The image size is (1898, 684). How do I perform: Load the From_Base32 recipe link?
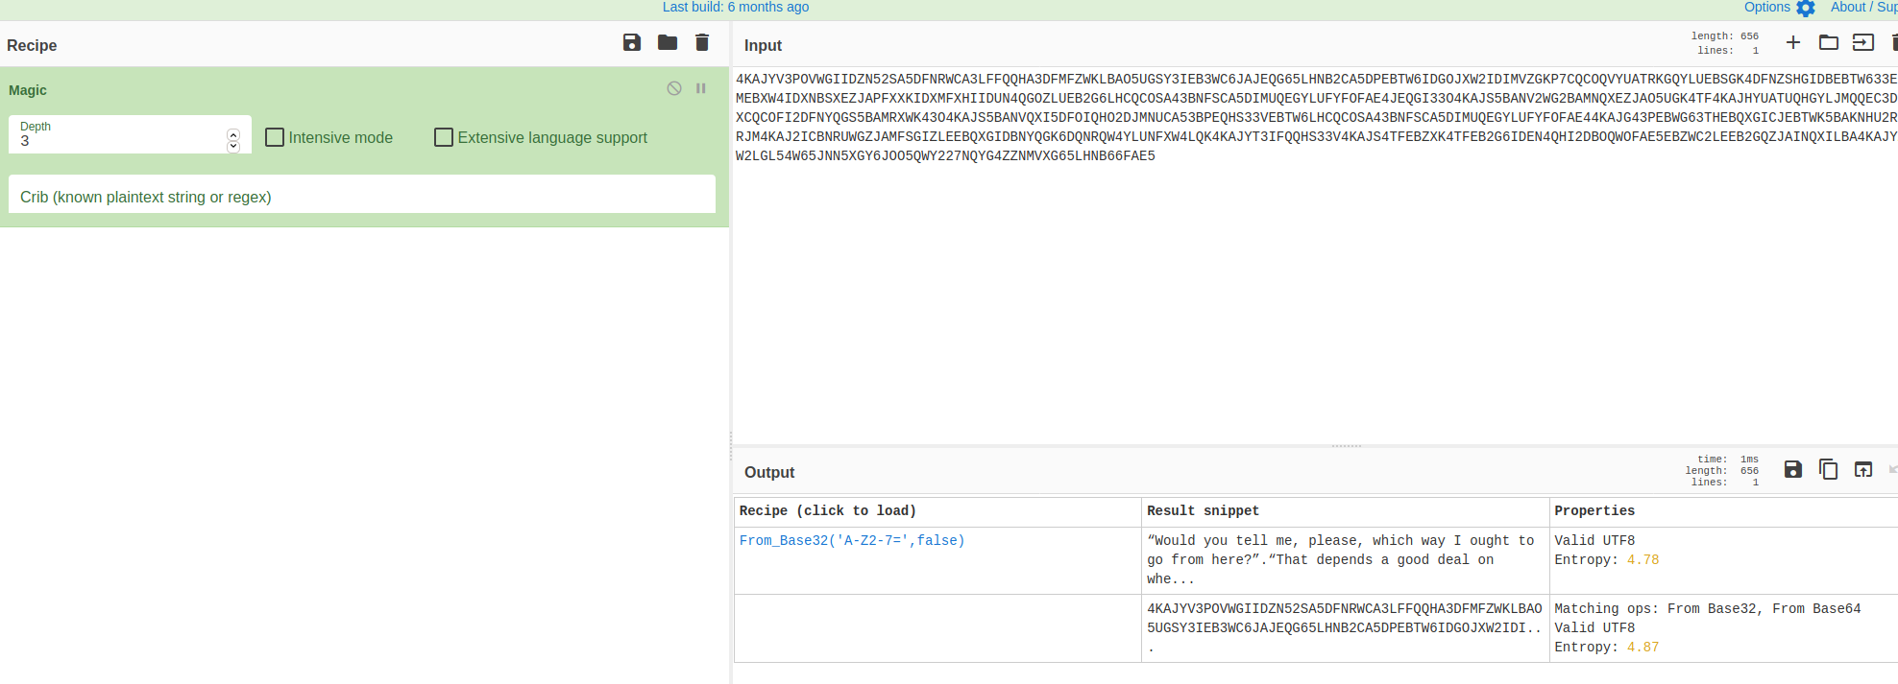click(x=851, y=541)
